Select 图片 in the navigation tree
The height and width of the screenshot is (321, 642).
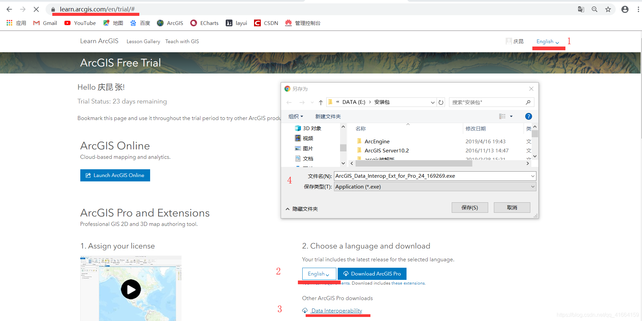click(x=304, y=148)
